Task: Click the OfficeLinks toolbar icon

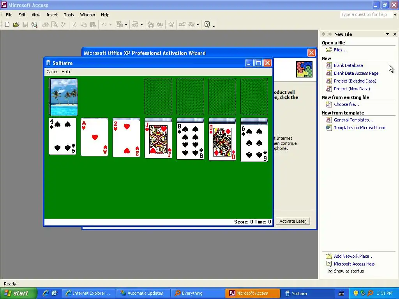Action: coord(119,25)
